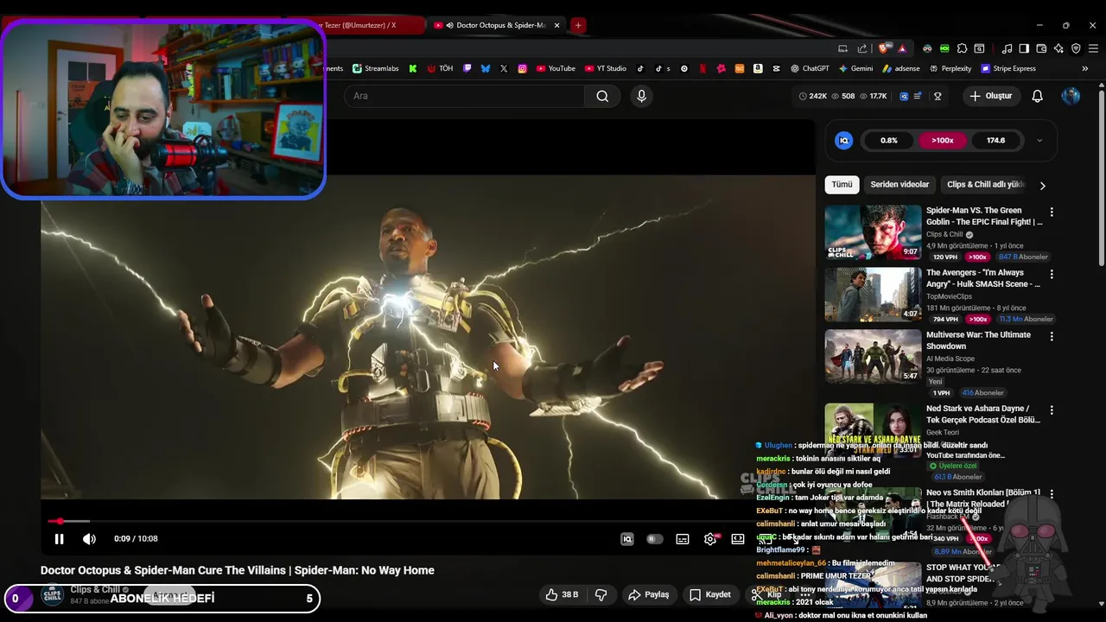Viewport: 1106px width, 622px height.
Task: Open options for the Green Goblin video
Action: (x=1052, y=212)
